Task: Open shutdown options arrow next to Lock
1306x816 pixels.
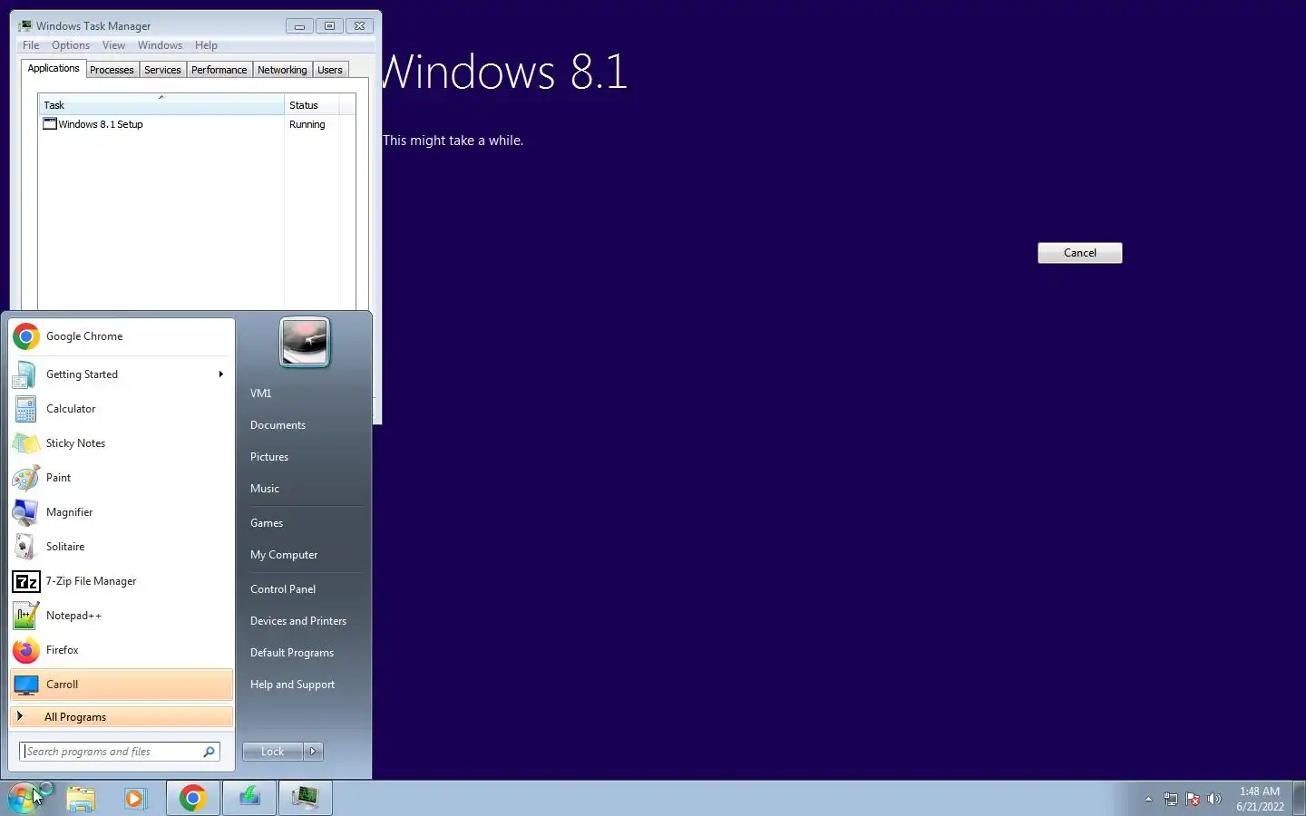Action: (x=313, y=752)
